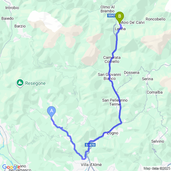Open the Google logo link
The width and height of the screenshot is (171, 171).
coord(11,167)
